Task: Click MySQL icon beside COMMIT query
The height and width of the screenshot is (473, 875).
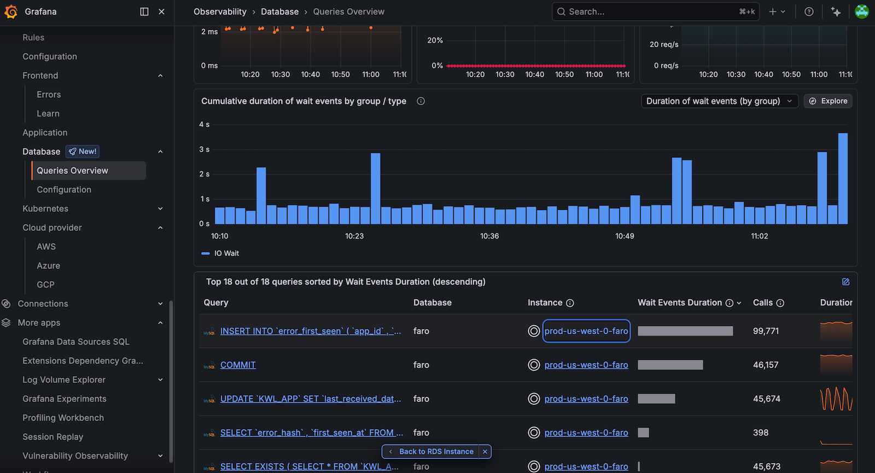Action: tap(209, 366)
